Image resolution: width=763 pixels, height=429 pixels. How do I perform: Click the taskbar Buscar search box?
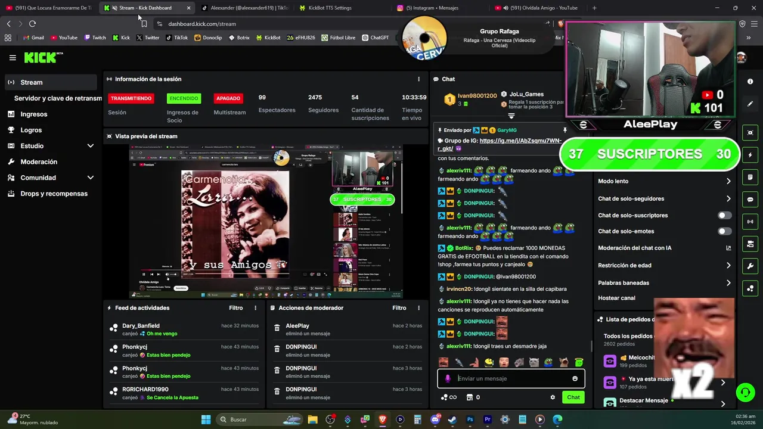(x=259, y=419)
